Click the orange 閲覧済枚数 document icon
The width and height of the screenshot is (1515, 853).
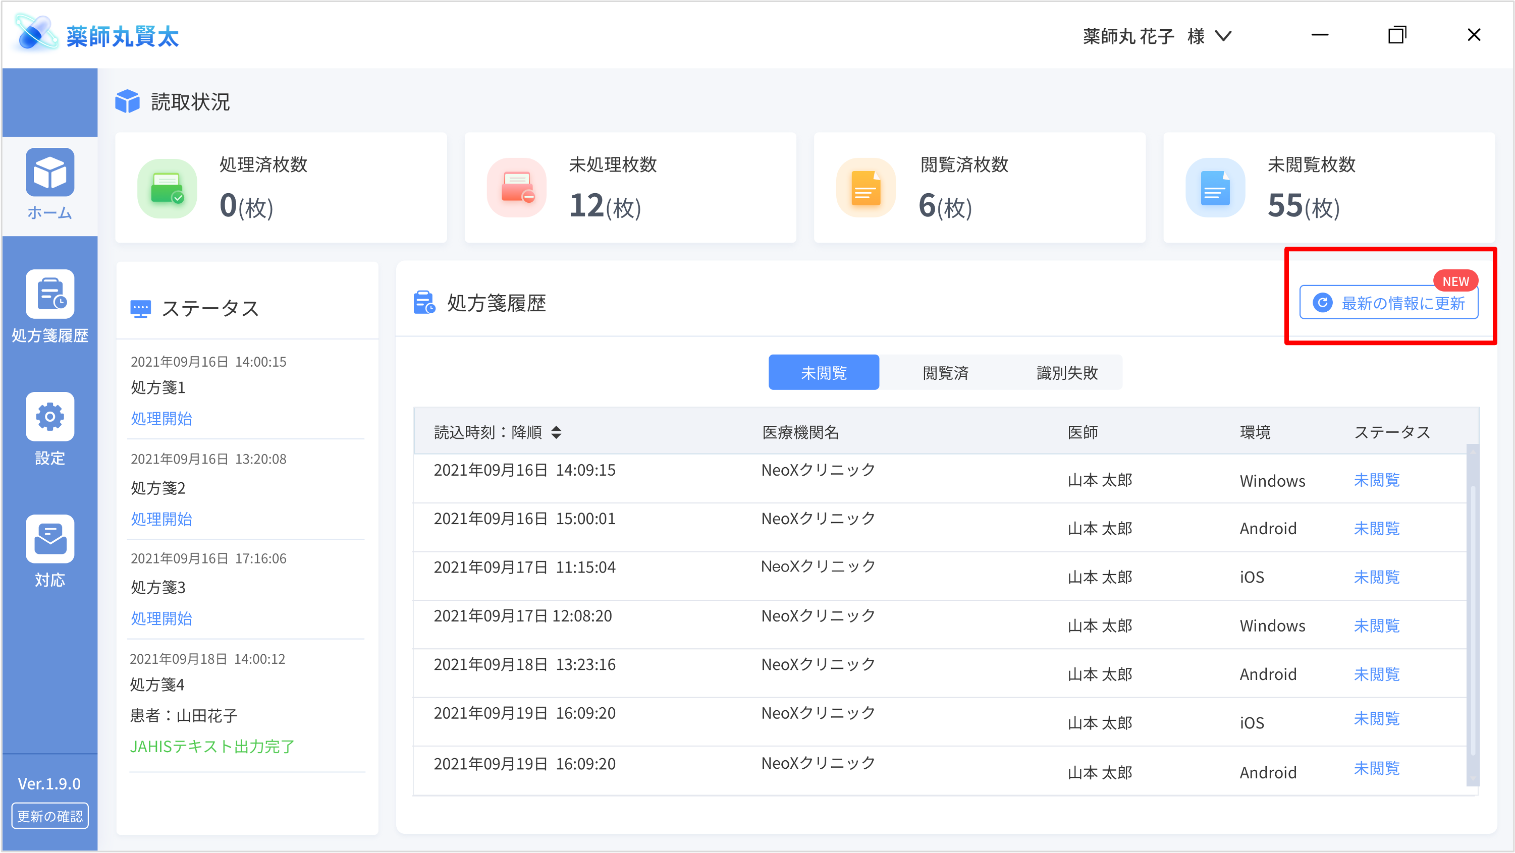click(x=865, y=188)
